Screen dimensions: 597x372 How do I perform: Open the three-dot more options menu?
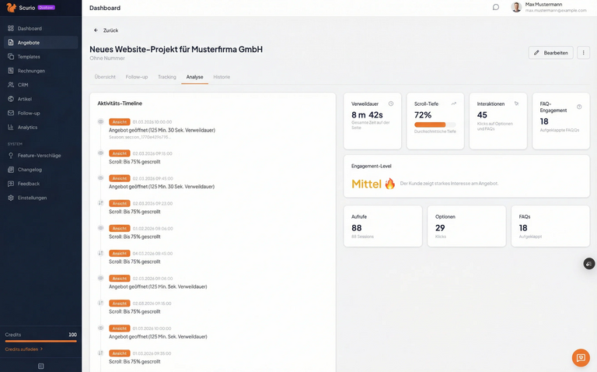583,53
